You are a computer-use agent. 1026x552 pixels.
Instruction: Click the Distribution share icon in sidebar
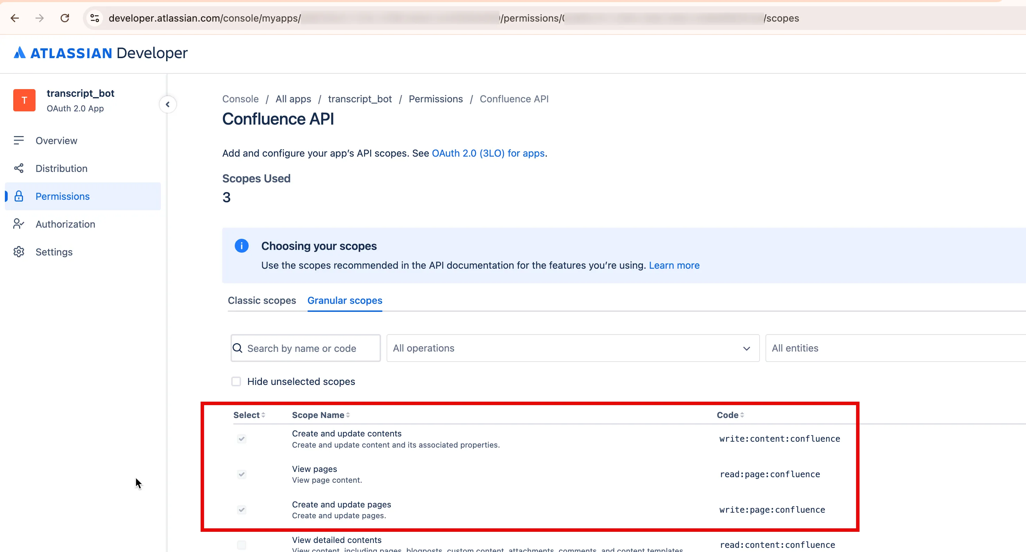click(19, 168)
